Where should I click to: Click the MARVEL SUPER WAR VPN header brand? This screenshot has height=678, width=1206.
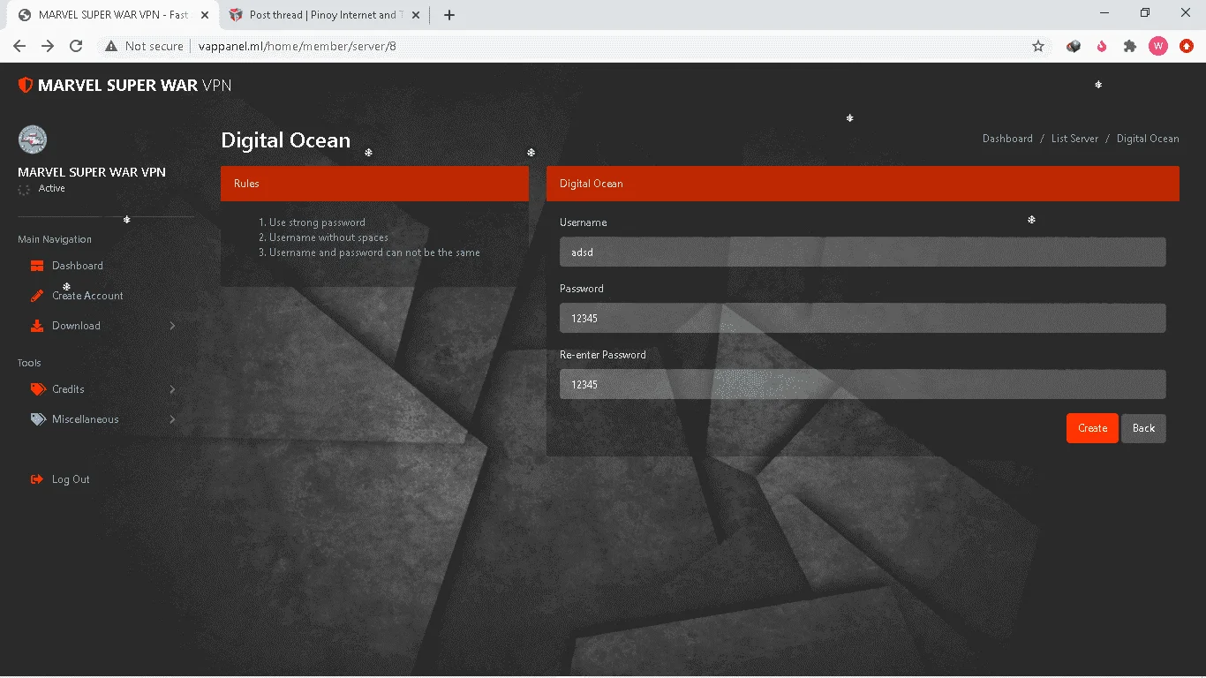click(x=125, y=85)
